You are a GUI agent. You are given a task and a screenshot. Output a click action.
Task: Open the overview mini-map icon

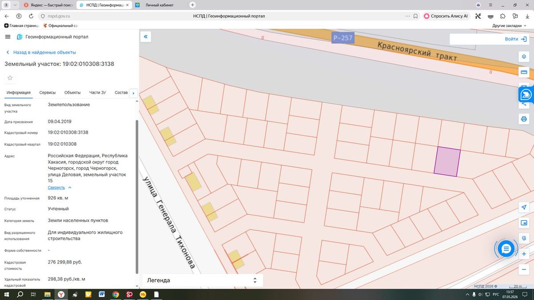coord(524,223)
